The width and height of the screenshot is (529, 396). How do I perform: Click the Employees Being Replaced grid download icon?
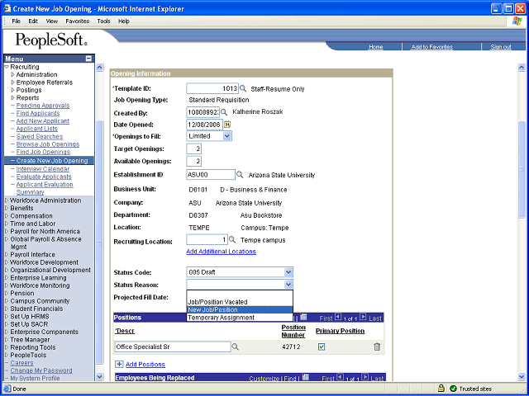tap(305, 377)
